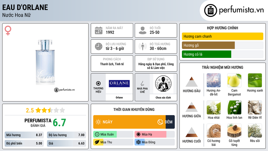Image resolution: width=268 pixels, height=151 pixels.
Task: Click the Hương đầu pyramid icon
Action: pos(192,82)
